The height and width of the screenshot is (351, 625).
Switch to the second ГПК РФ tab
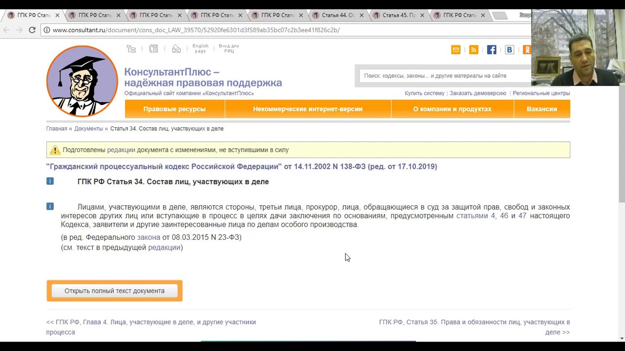tap(95, 15)
